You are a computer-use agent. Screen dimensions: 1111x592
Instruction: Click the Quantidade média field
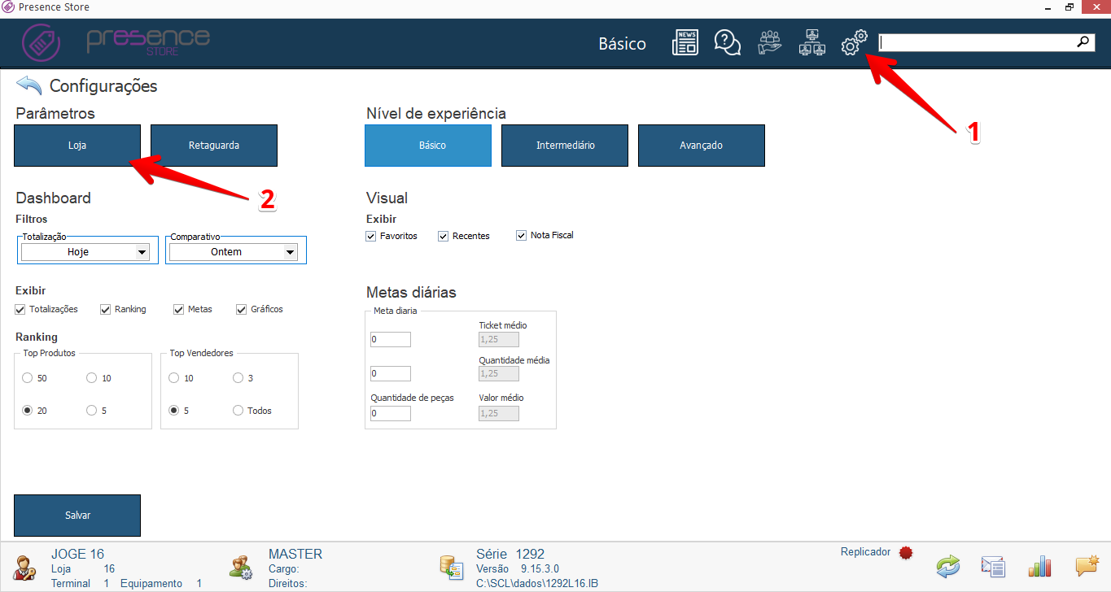[x=499, y=373]
